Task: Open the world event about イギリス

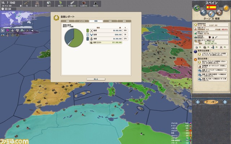Action: click(212, 54)
